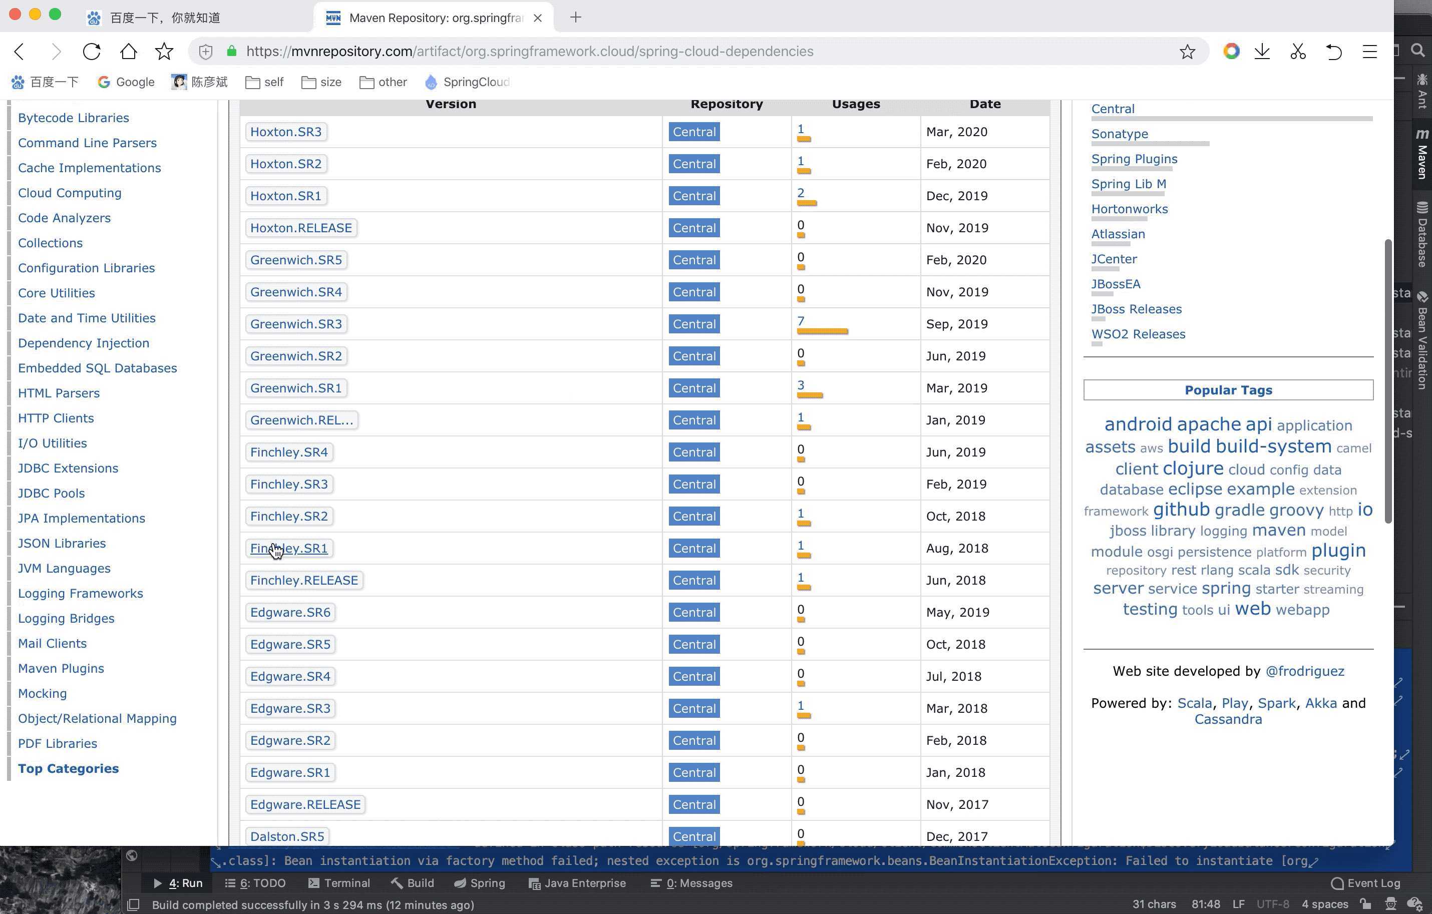Viewport: 1432px width, 914px height.
Task: Open the Google bookmark
Action: click(126, 82)
